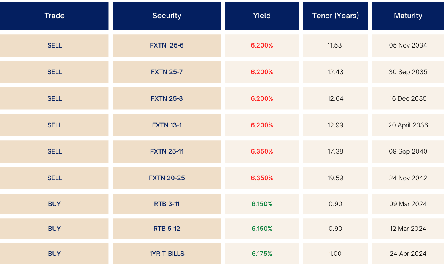
Task: Click the 24 Nov 2042 maturity date
Action: (x=408, y=178)
